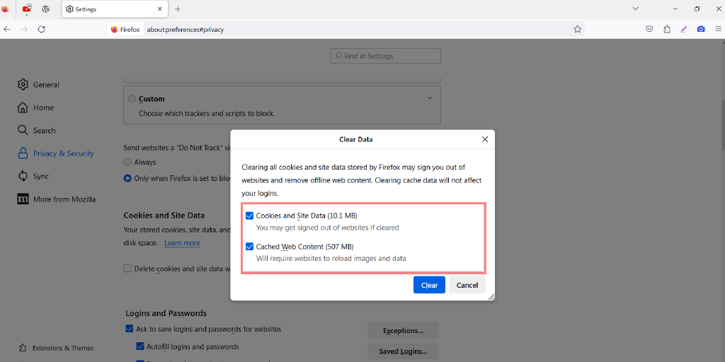
Task: Uncheck Cookies and Site Data checkbox
Action: click(249, 216)
